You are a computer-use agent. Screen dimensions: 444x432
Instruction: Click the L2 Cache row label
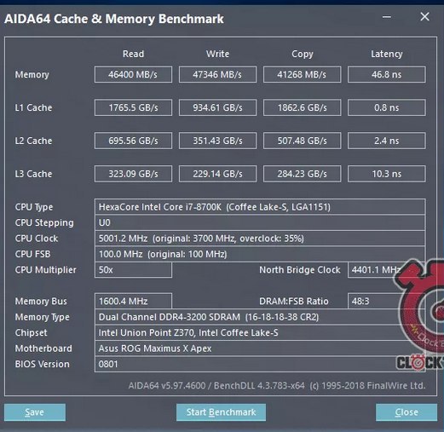click(33, 141)
